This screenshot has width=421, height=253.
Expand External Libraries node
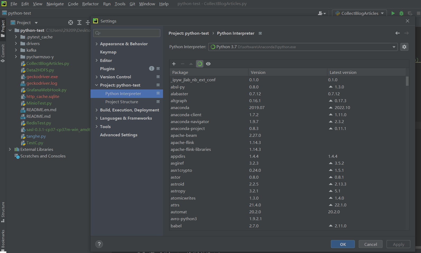(x=10, y=149)
